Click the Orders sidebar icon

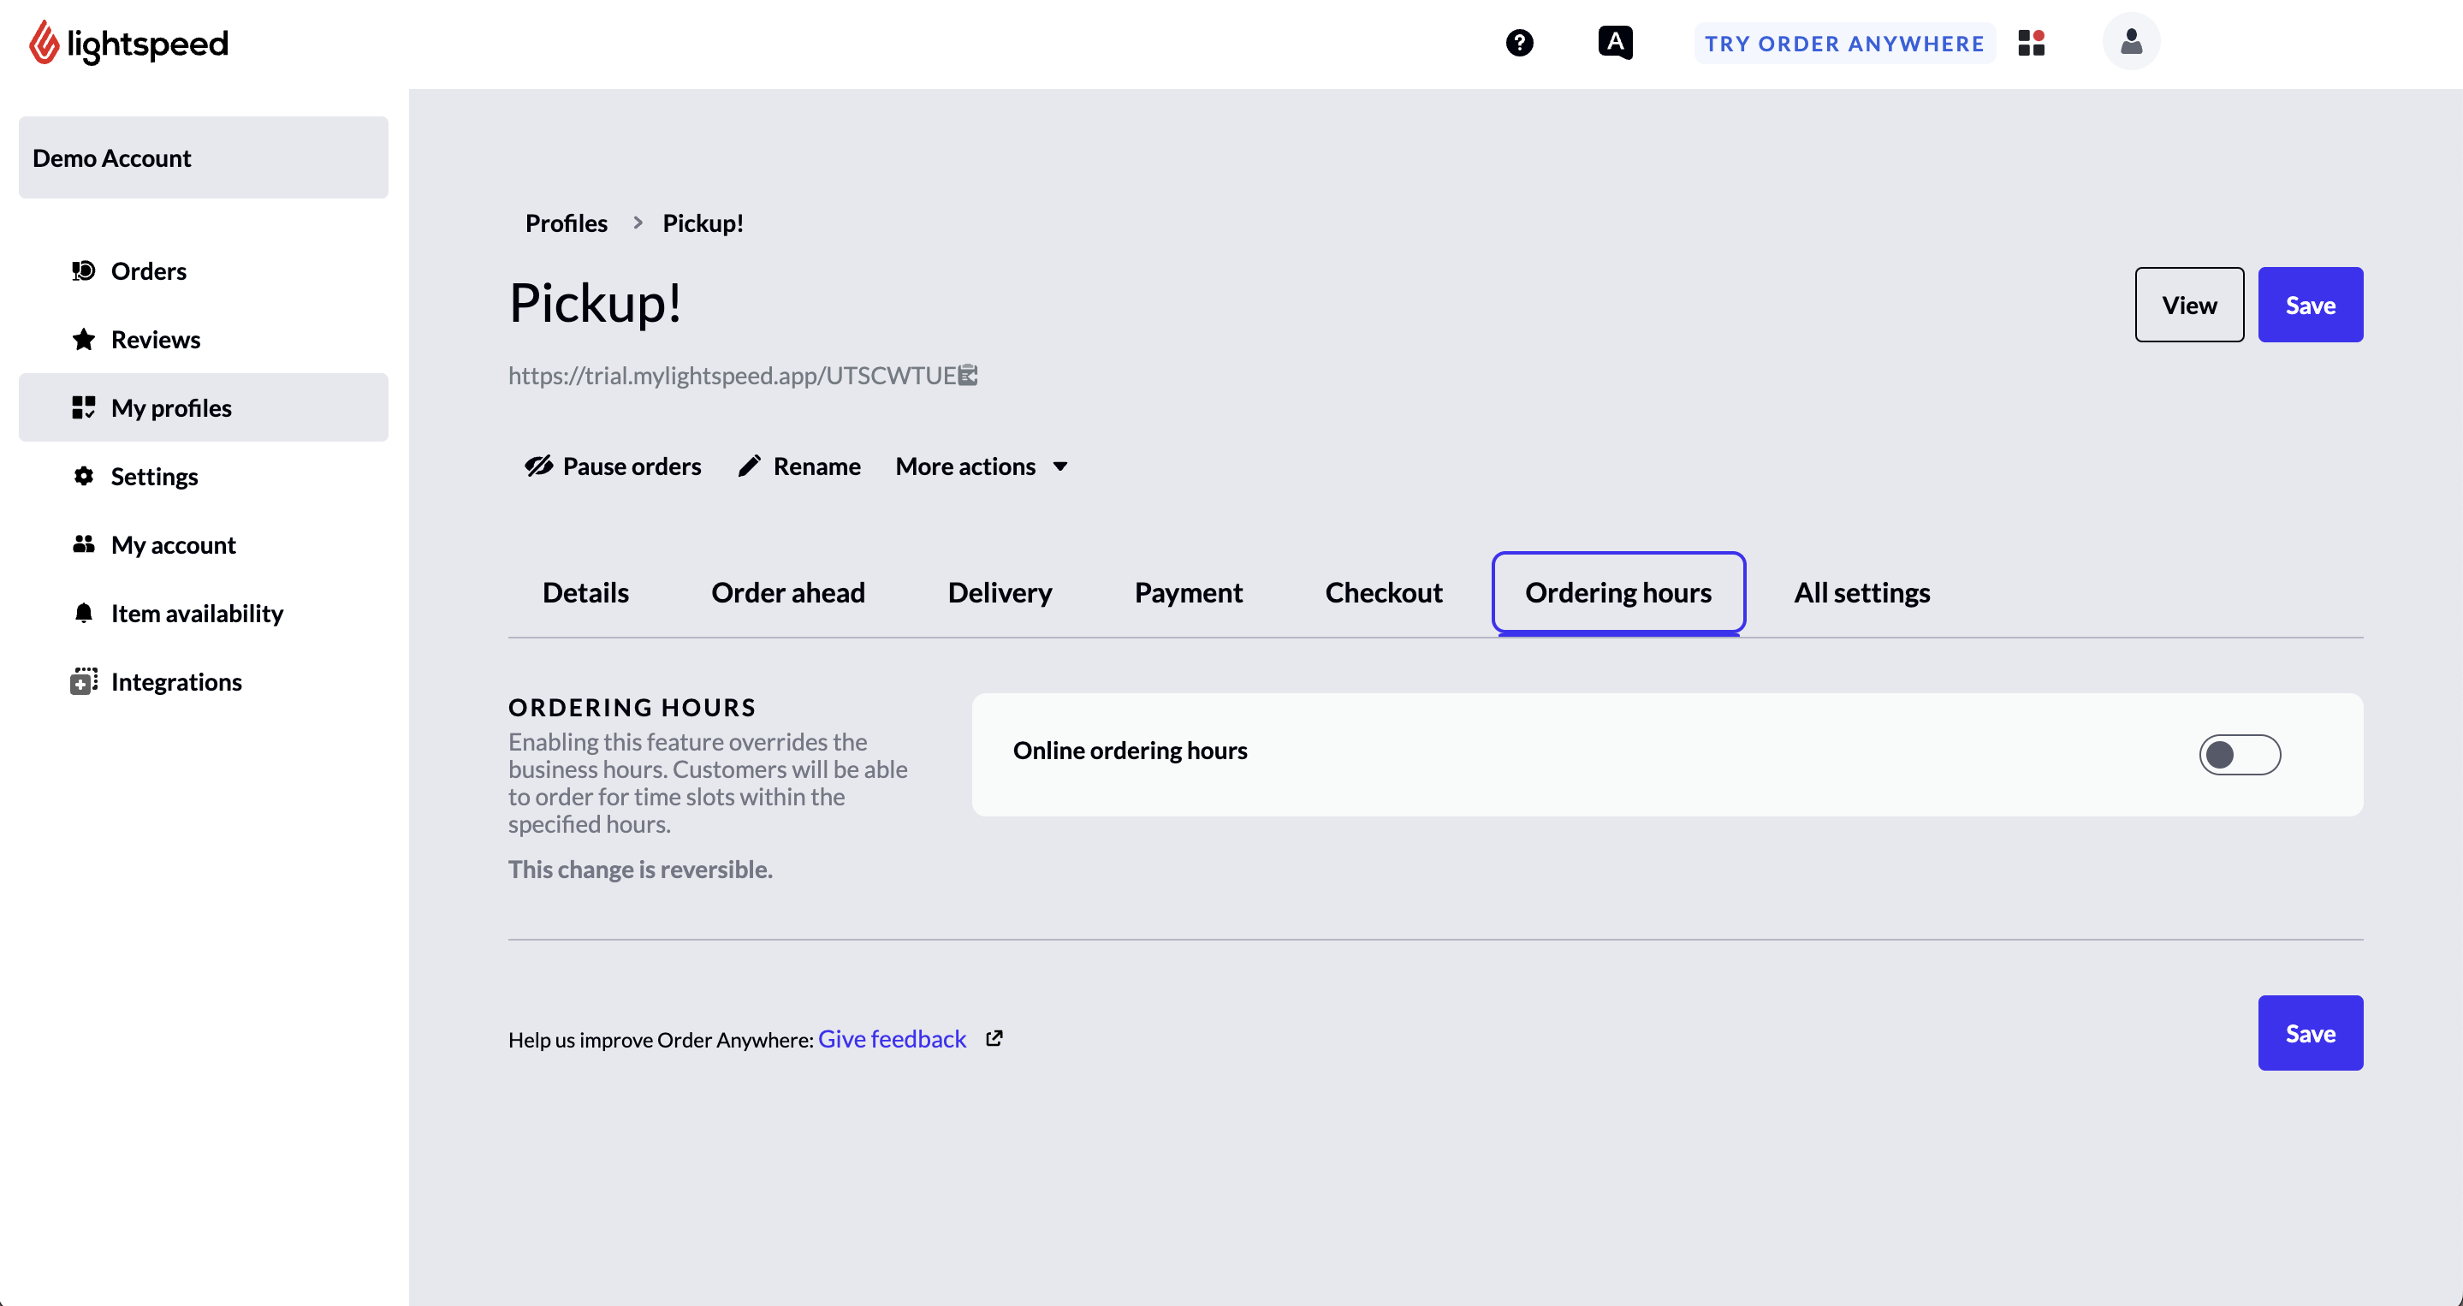coord(83,270)
